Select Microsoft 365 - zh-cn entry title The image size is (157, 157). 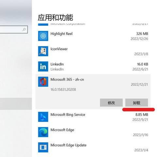tap(67, 79)
